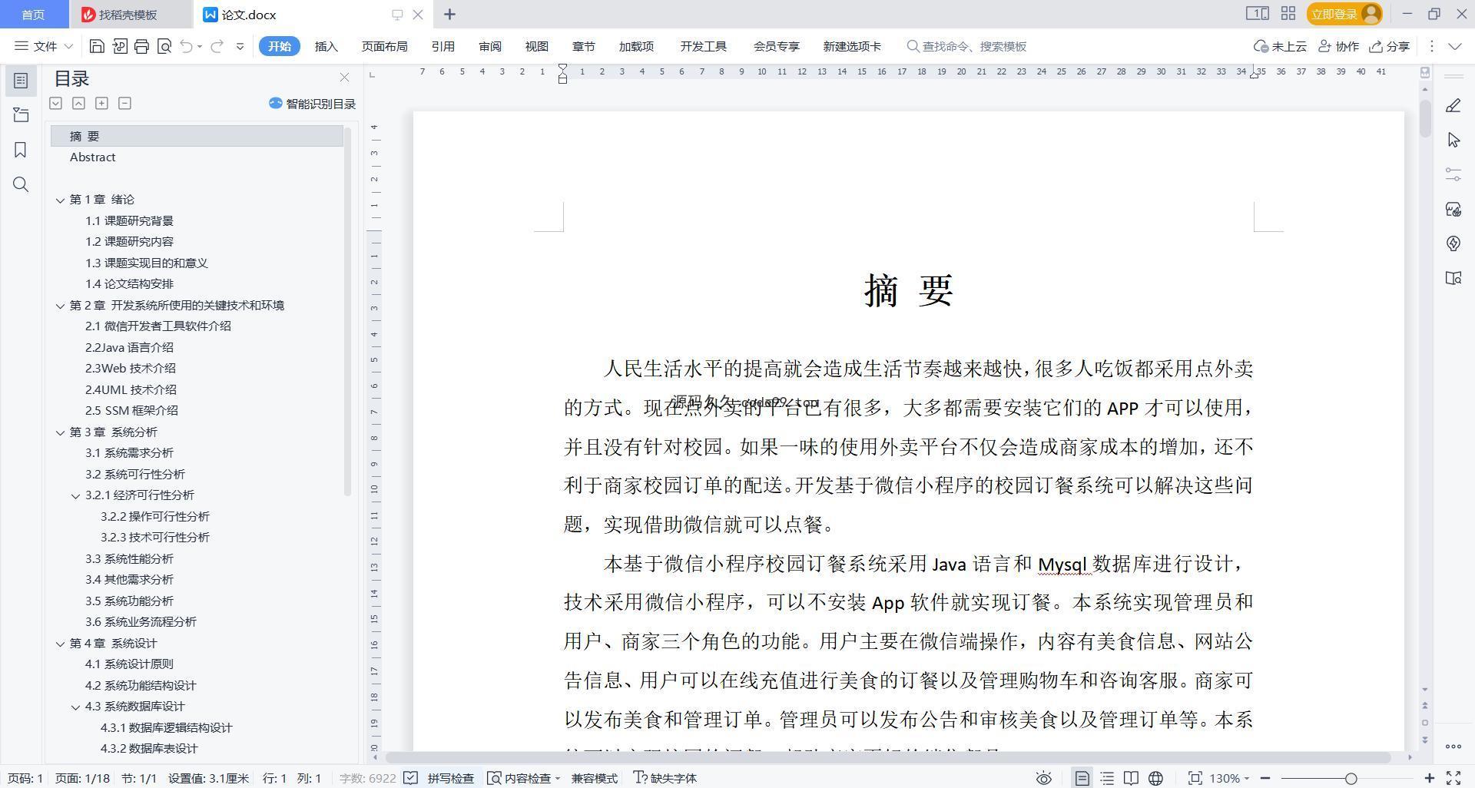
Task: Collapse the 第2章 chapter tree node
Action: tap(60, 306)
